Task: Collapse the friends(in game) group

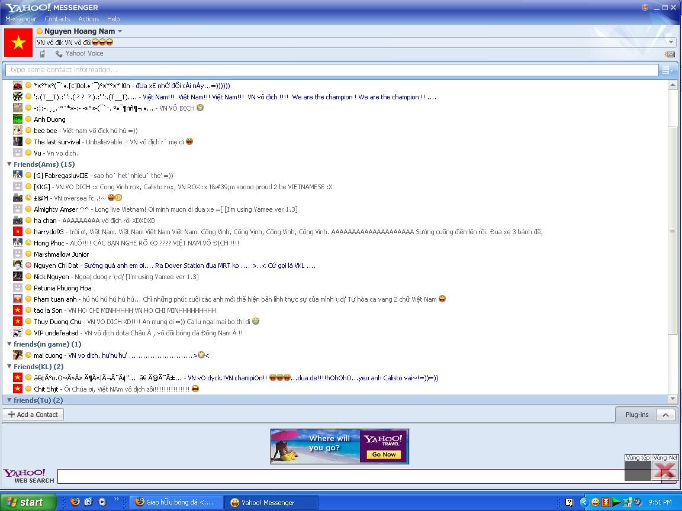Action: point(9,344)
